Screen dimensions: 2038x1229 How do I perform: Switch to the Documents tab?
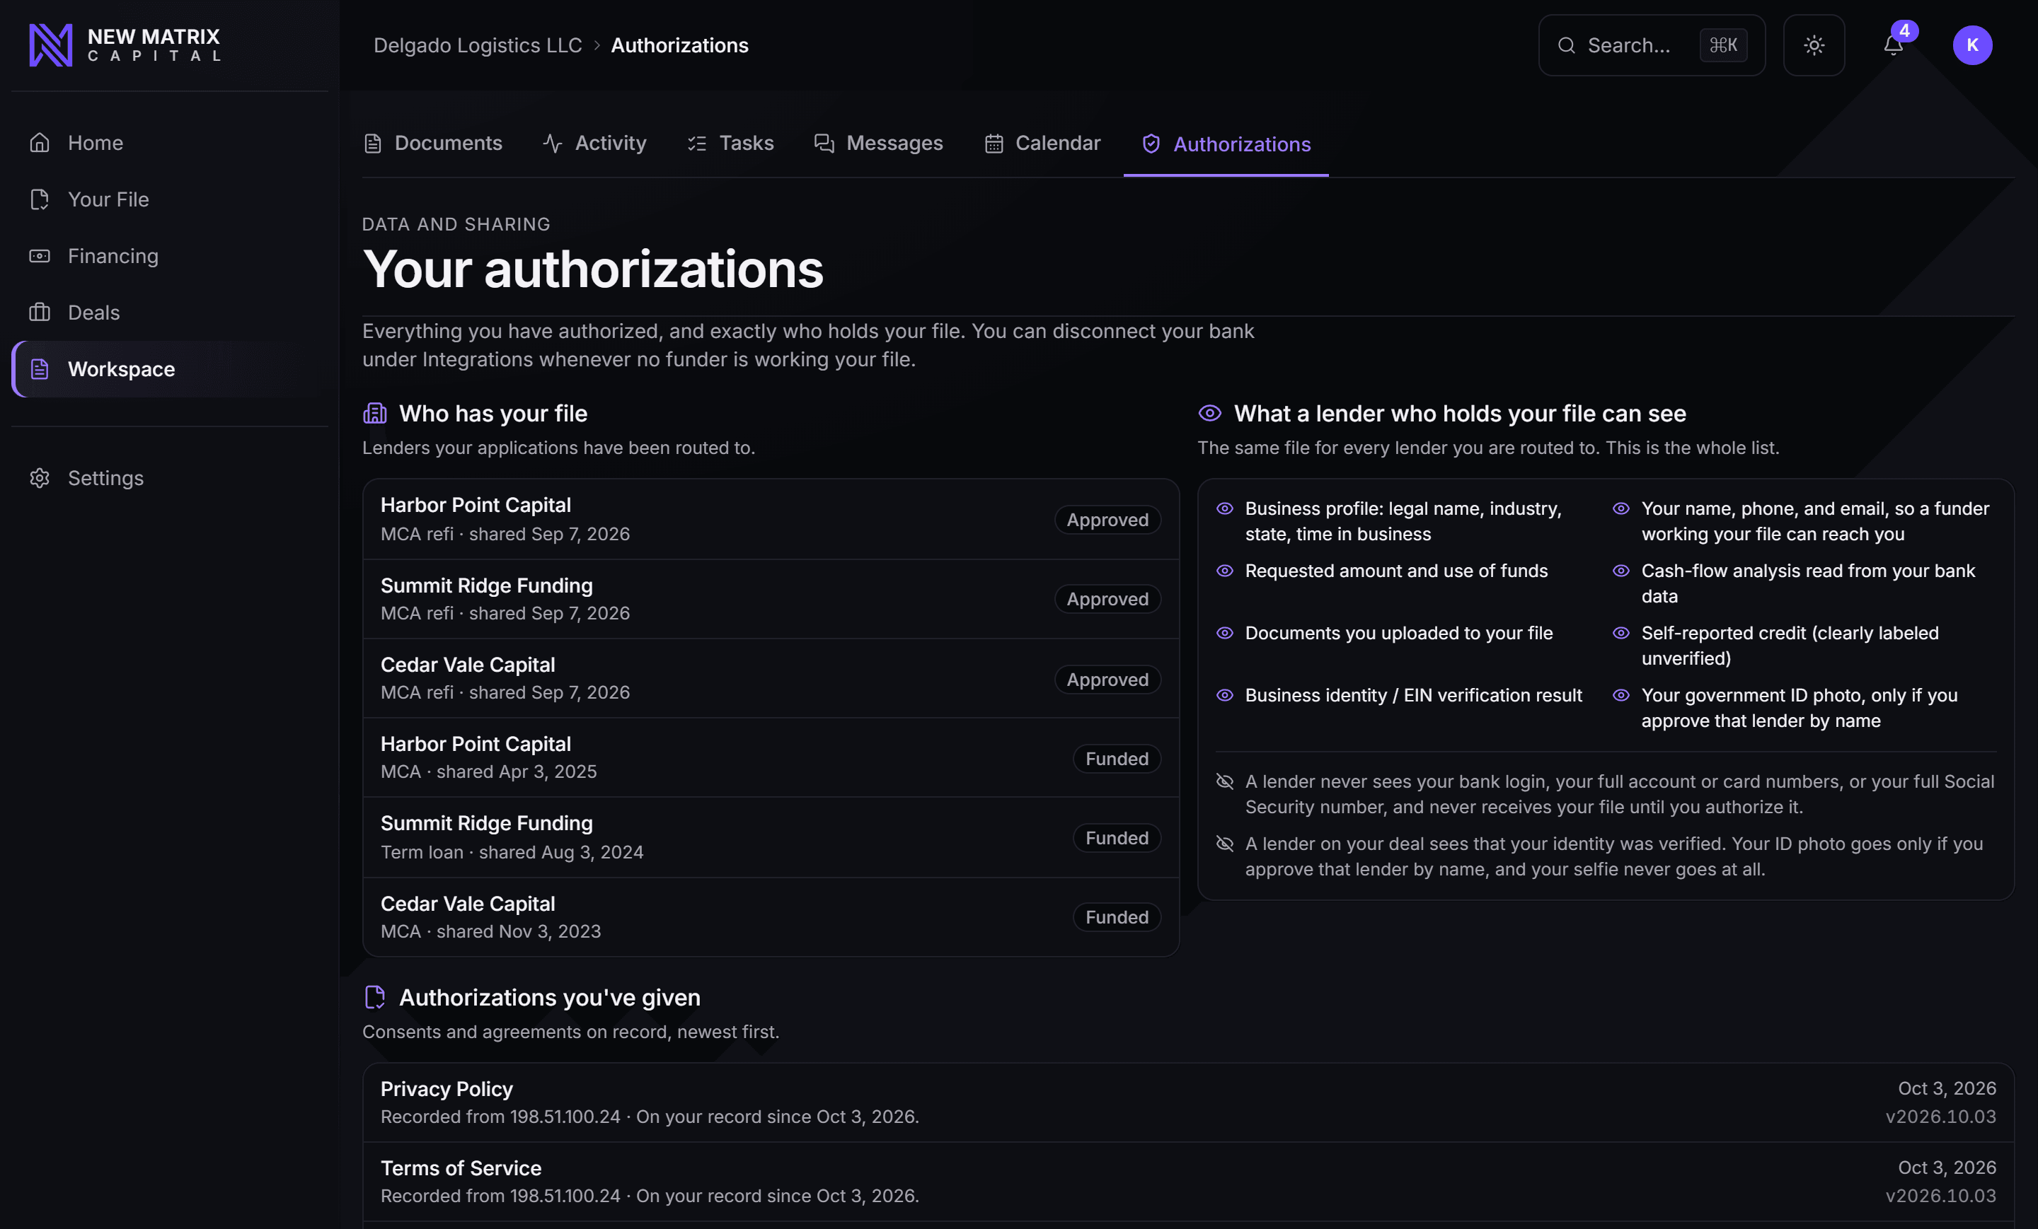pos(432,143)
